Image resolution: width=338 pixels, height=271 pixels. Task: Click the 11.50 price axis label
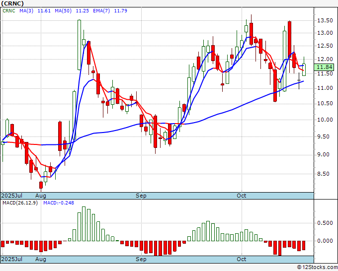click(325, 73)
